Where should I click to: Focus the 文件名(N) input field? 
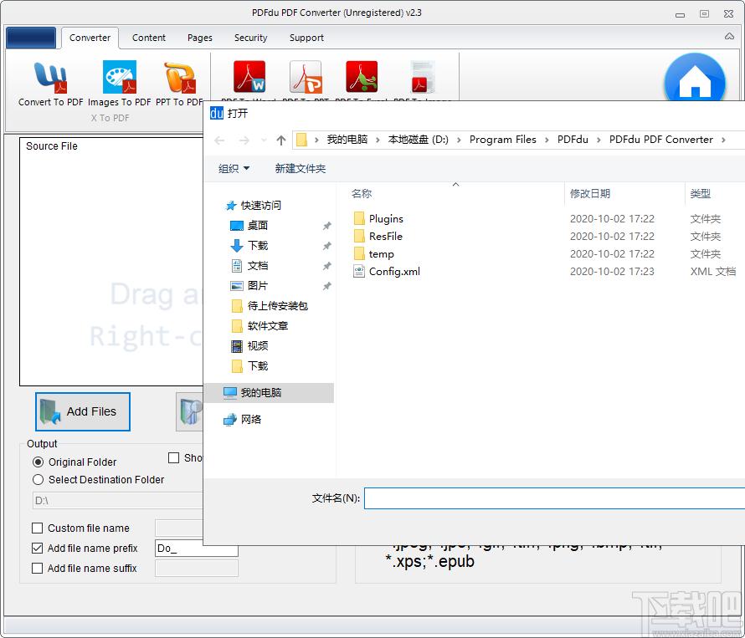tap(554, 498)
